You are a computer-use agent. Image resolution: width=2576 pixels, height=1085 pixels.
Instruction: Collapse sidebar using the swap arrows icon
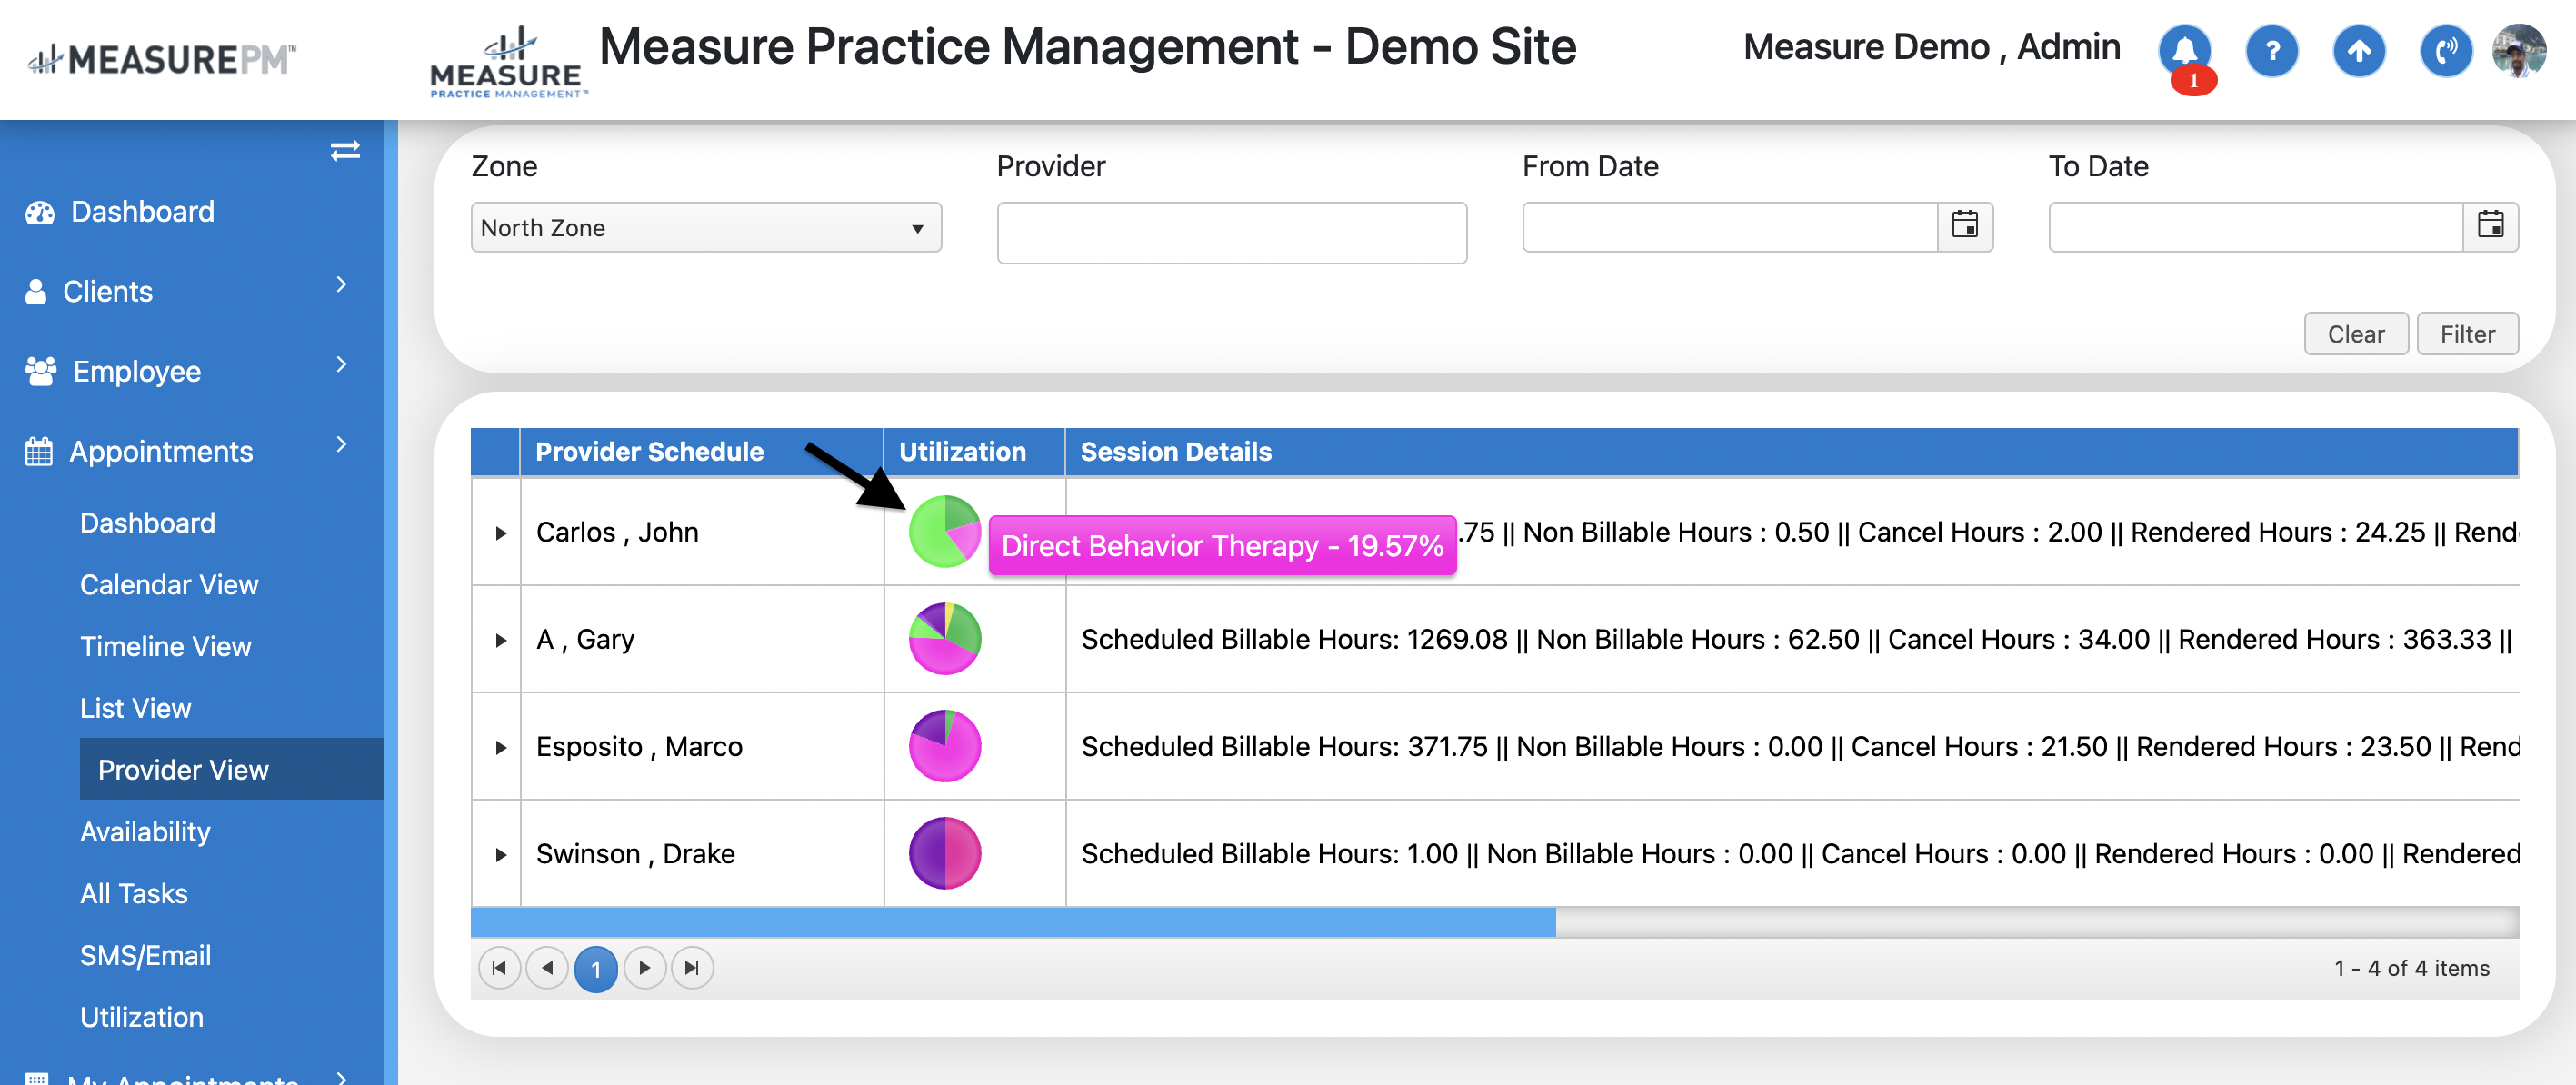345,151
